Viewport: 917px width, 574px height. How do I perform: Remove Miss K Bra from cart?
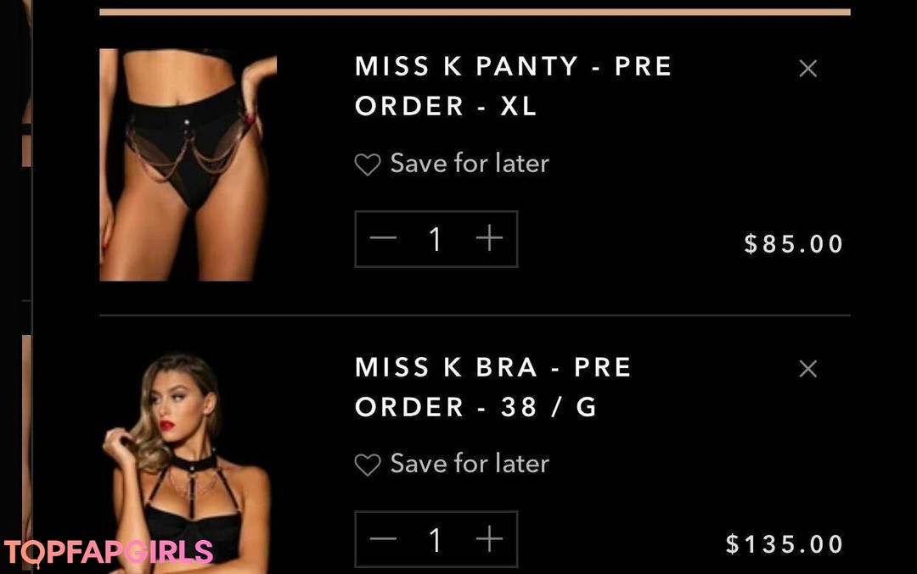click(x=807, y=369)
